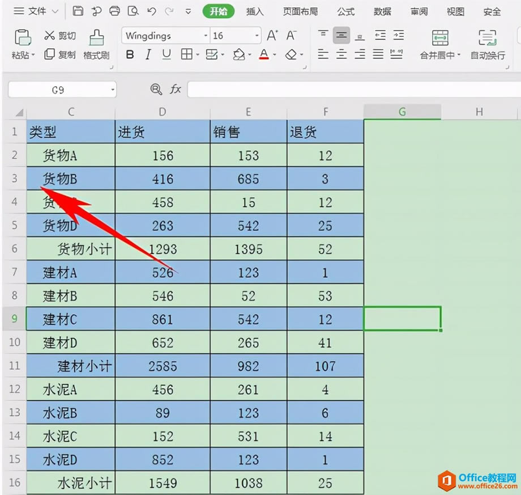Open the font size 16 dropdown
Screen dimensions: 521x495
point(257,36)
